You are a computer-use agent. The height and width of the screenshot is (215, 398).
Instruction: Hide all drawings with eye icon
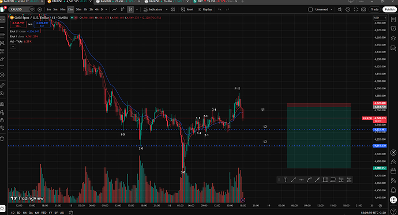pos(2,128)
